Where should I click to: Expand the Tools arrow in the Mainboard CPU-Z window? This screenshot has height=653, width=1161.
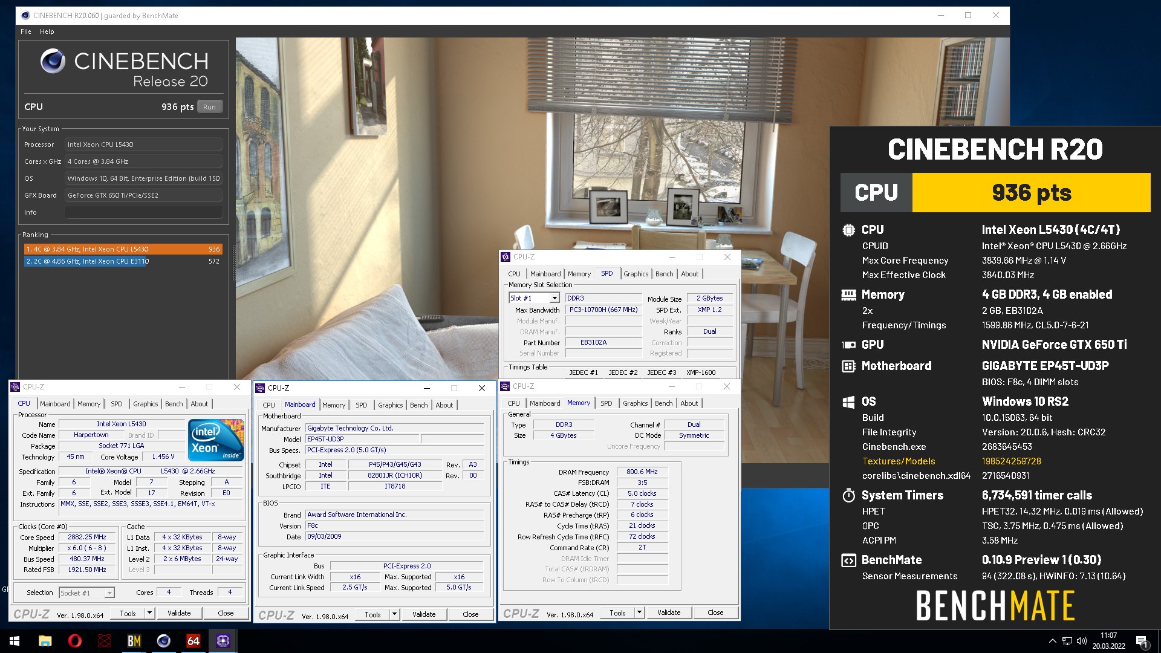coord(394,614)
